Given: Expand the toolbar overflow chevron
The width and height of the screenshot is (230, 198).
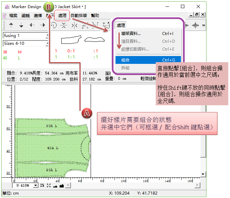Looking at the screenshot, I should tap(204, 25).
